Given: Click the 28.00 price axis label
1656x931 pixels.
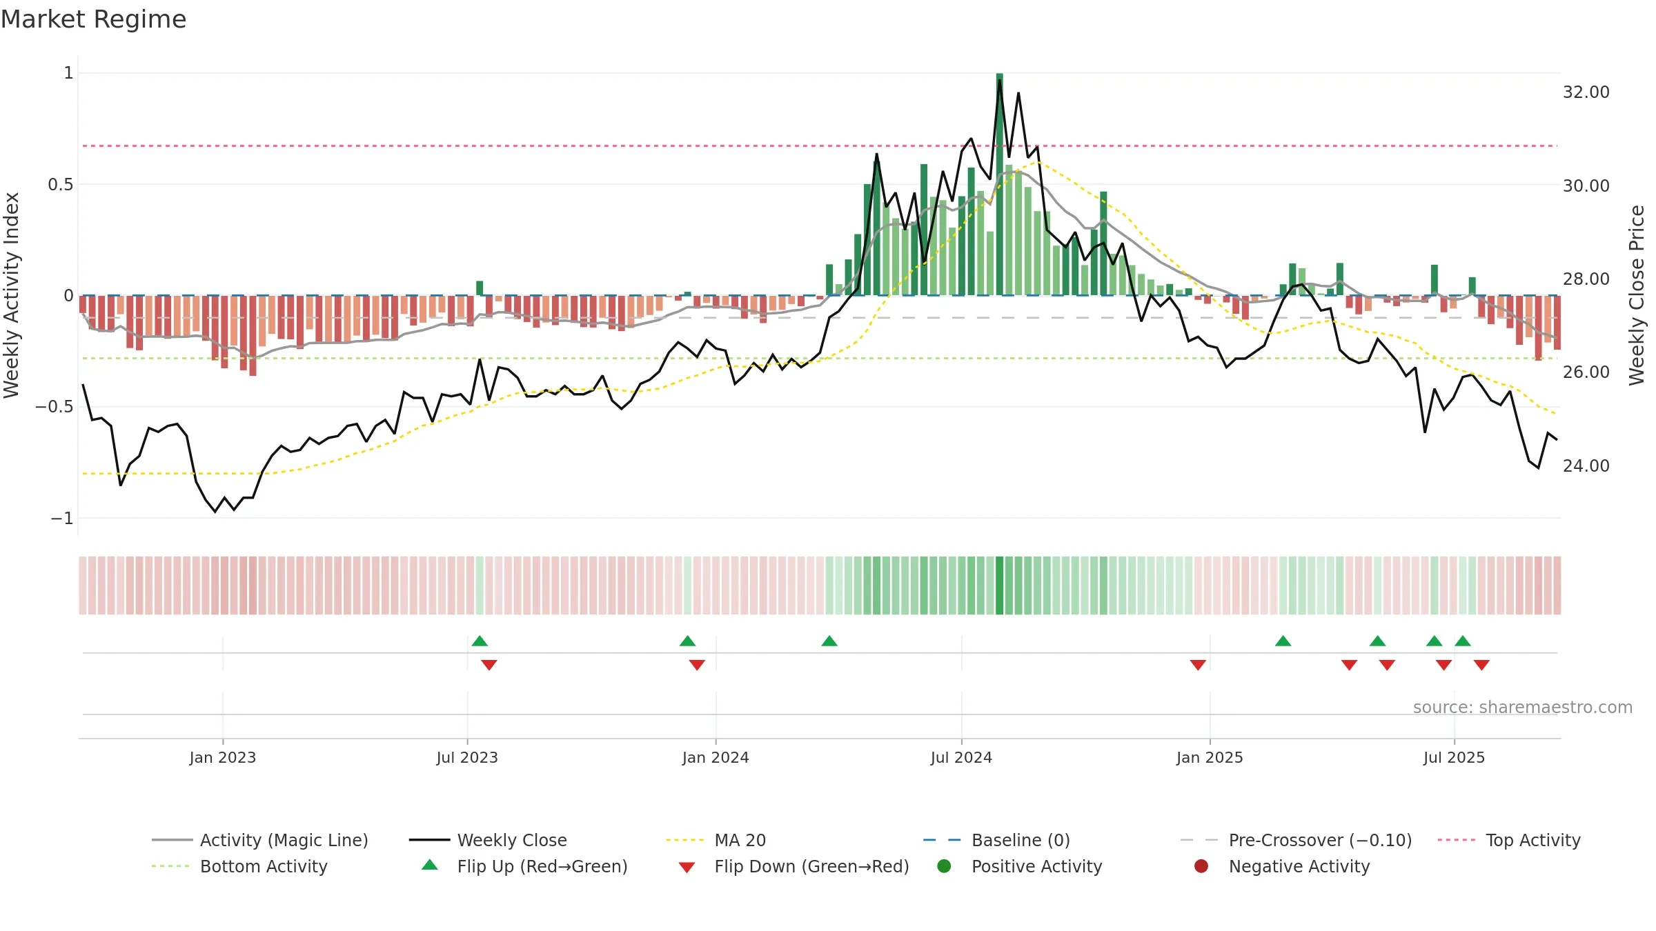Looking at the screenshot, I should (1586, 279).
